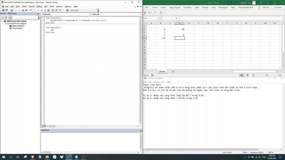This screenshot has width=285, height=160.
Task: Open the Format menu in Notepad
Action: pyautogui.click(x=156, y=82)
